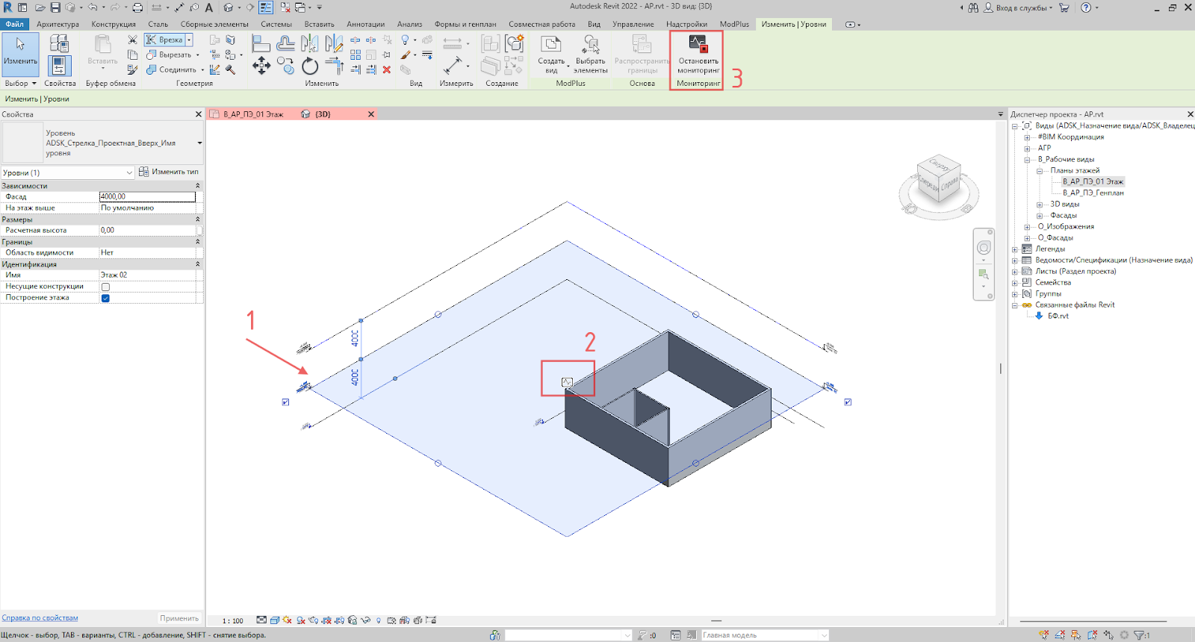Click the Copy tool in Modify panel

pos(285,66)
